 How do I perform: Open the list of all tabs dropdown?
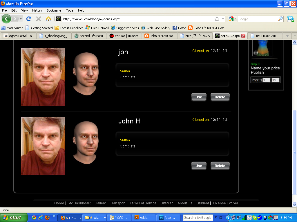(x=294, y=36)
